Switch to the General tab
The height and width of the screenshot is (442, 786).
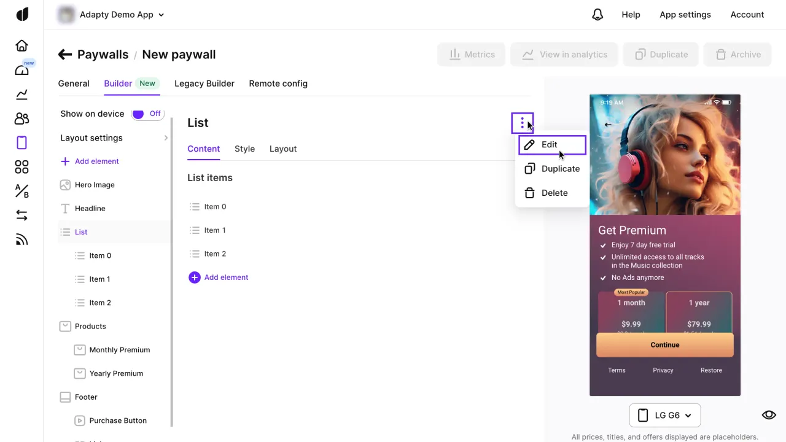pos(74,83)
